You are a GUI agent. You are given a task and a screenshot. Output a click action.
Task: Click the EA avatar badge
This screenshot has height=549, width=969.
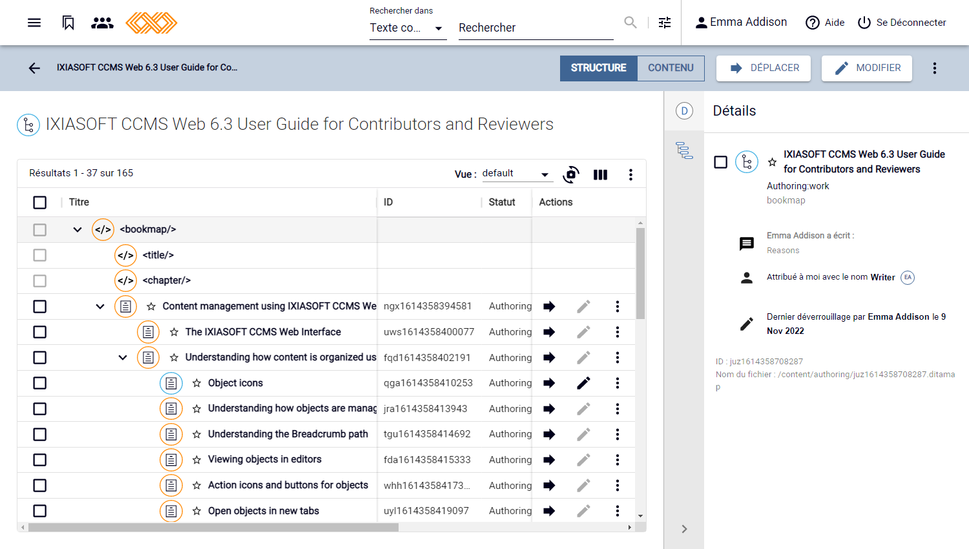(x=908, y=277)
